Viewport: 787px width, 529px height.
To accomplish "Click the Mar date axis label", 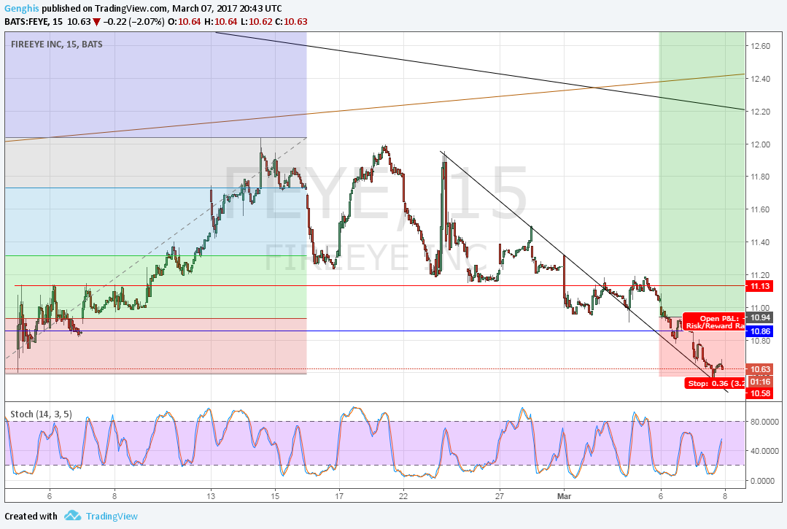I will coord(564,496).
